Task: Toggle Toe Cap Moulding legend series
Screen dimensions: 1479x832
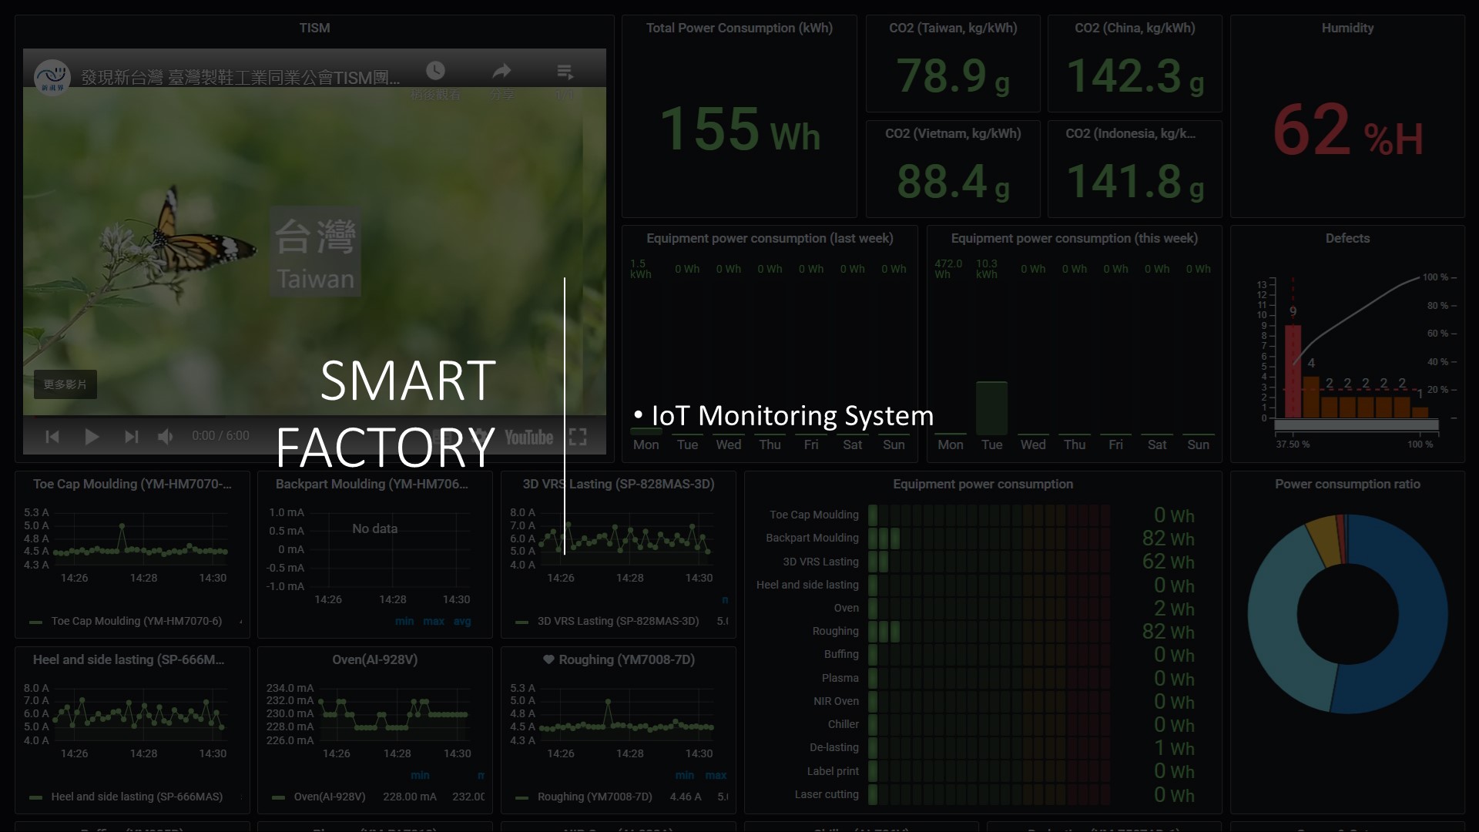Action: 136,621
